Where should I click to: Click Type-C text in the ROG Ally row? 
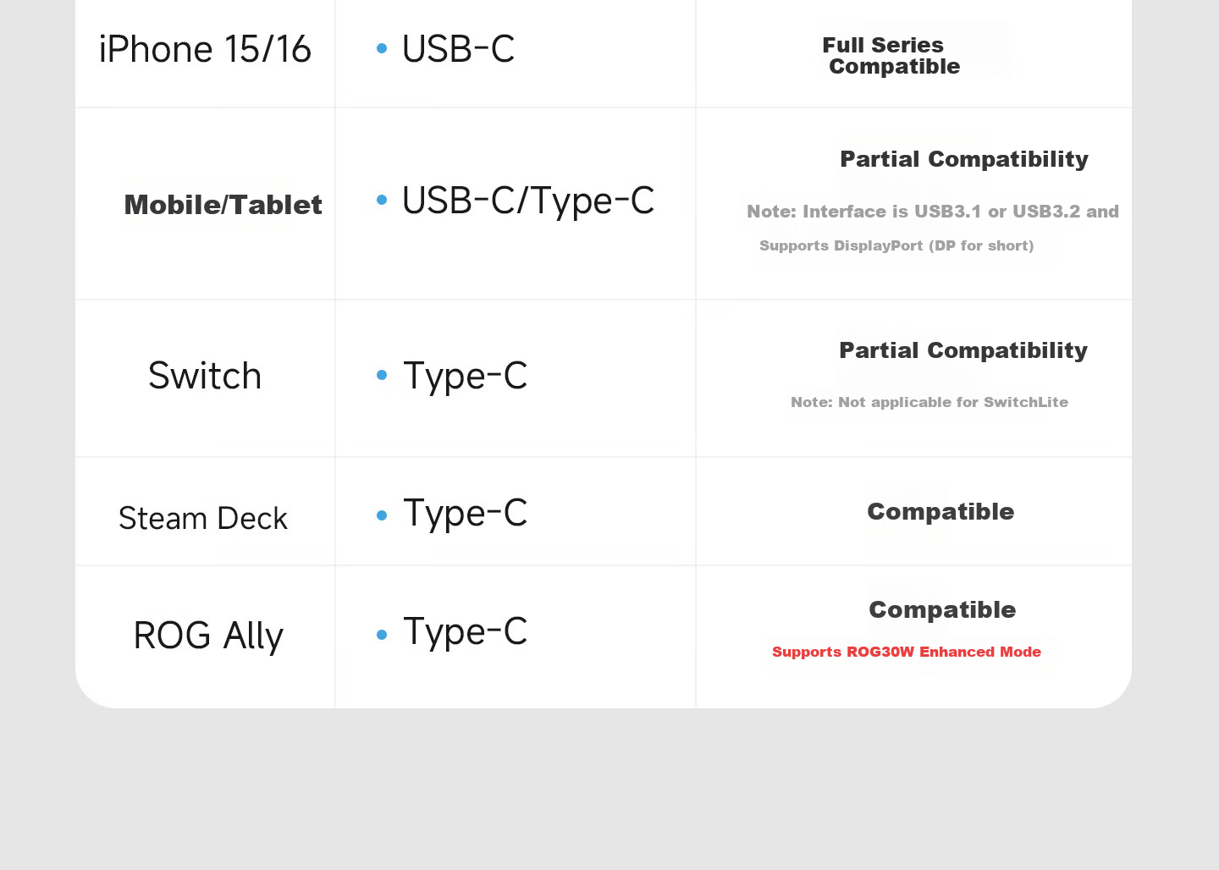(x=466, y=632)
